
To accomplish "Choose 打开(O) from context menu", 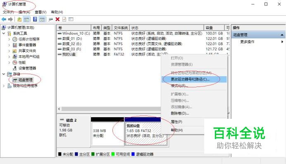I will point(194,58).
